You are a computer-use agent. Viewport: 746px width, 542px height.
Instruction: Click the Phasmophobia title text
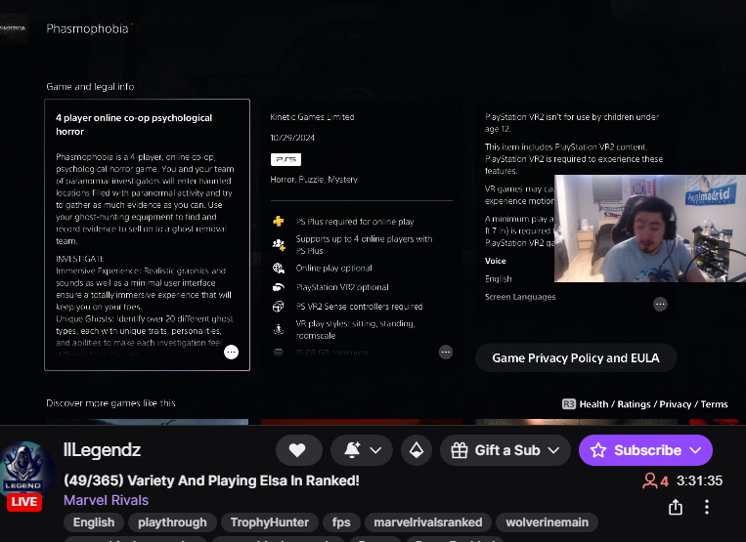tap(88, 29)
